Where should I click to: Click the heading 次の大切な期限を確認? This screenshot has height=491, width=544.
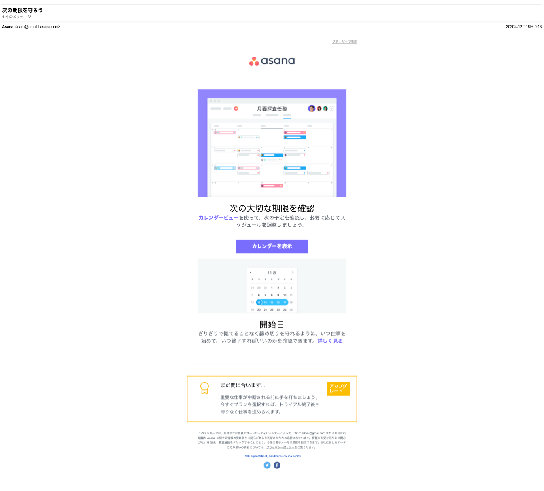tap(272, 208)
